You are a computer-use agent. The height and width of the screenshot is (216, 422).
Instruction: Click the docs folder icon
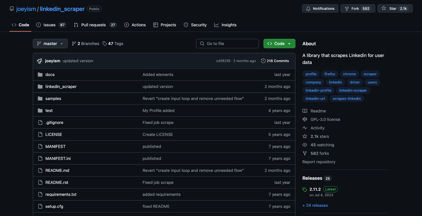[x=40, y=74]
